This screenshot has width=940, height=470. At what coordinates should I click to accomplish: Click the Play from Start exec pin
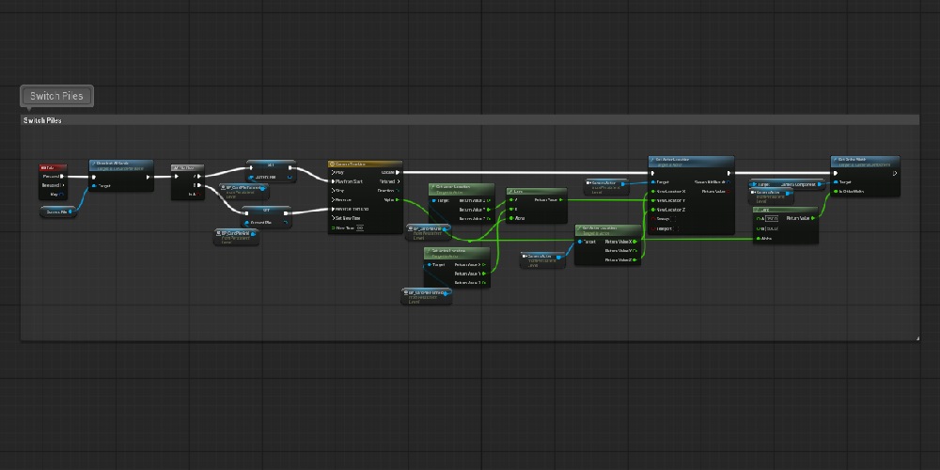pyautogui.click(x=334, y=181)
